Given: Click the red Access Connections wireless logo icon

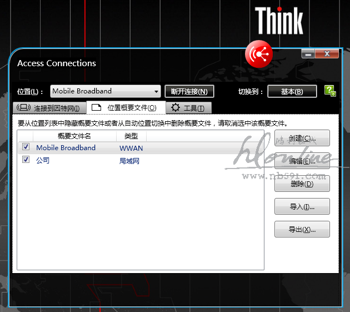Looking at the screenshot, I should tap(259, 54).
